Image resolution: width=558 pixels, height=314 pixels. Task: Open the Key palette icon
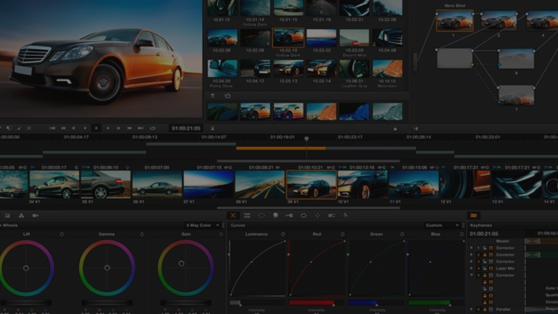(289, 215)
